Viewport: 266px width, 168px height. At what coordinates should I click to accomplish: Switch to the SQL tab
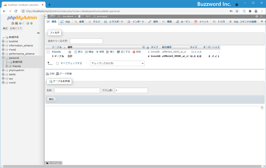point(66,22)
